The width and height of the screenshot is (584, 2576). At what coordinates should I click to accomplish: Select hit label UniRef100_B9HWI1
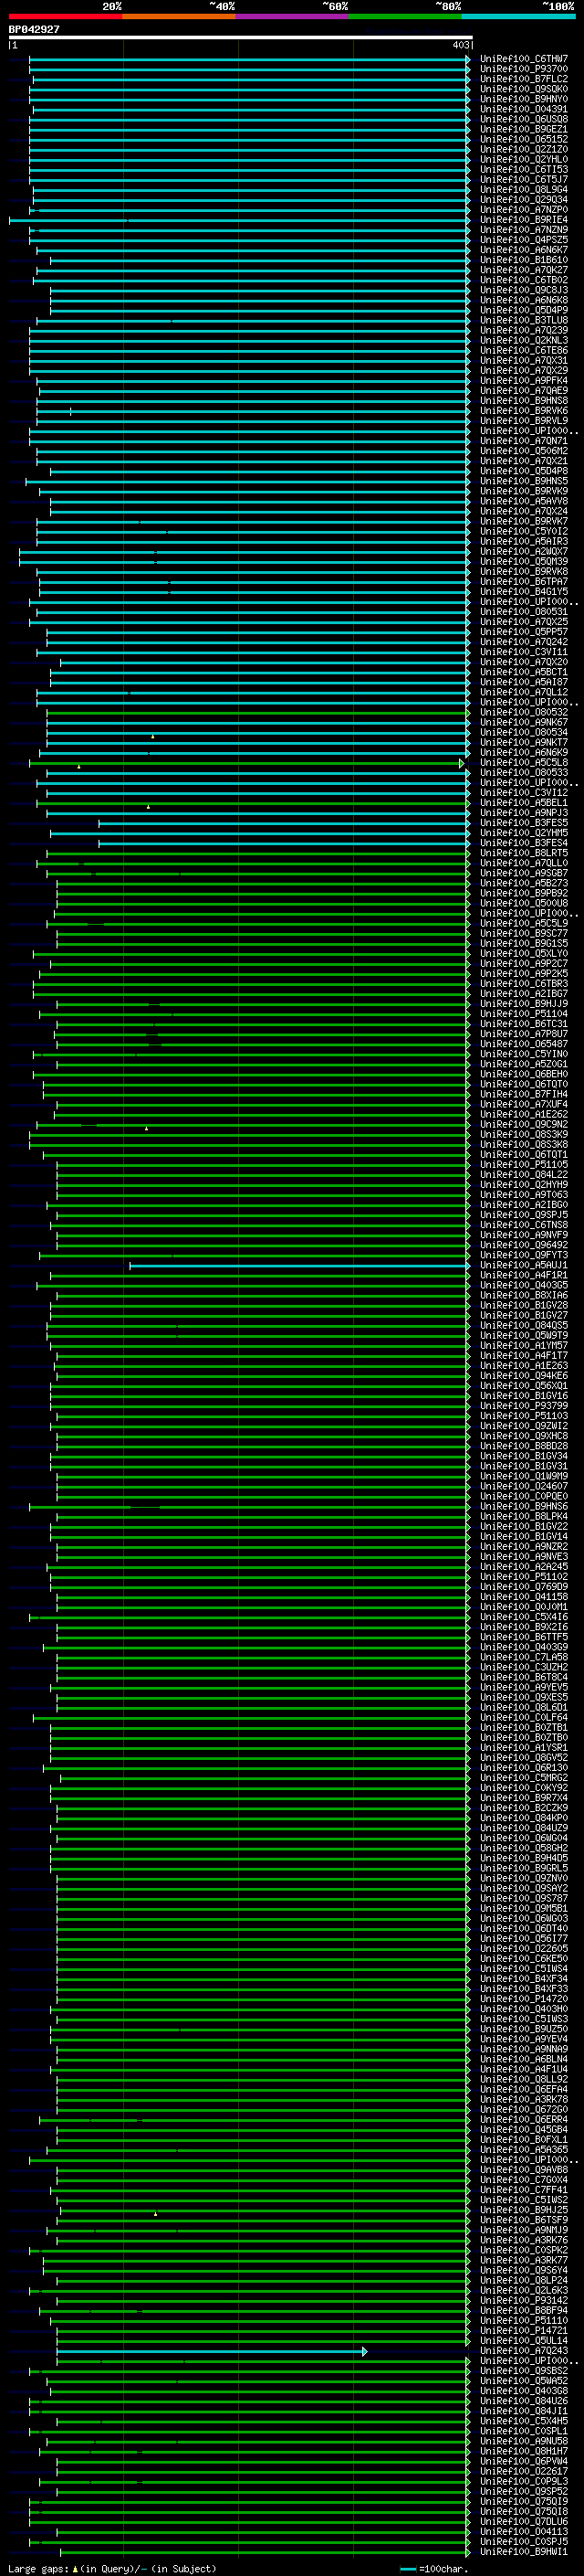[524, 2551]
